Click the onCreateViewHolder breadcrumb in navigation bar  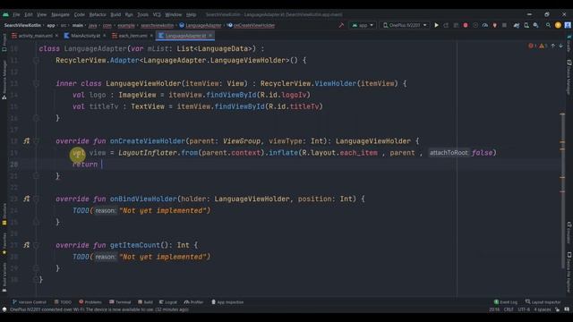coord(251,26)
